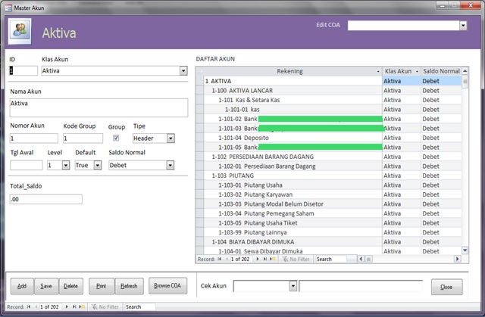Click the Browse COA button
The image size is (485, 317).
pyautogui.click(x=167, y=286)
